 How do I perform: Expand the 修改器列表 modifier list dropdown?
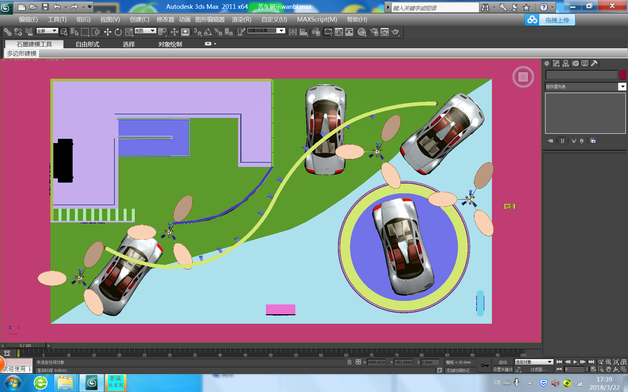click(622, 87)
